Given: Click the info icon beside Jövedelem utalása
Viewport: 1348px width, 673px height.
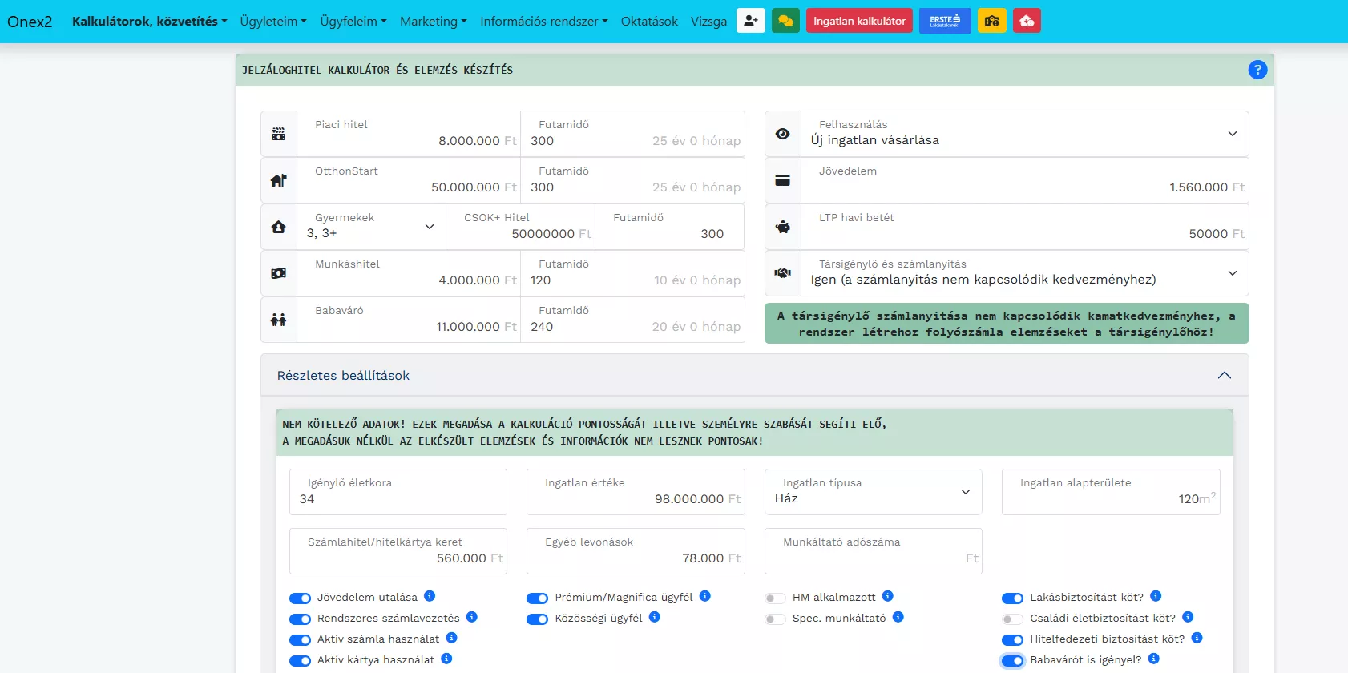Looking at the screenshot, I should pyautogui.click(x=430, y=596).
